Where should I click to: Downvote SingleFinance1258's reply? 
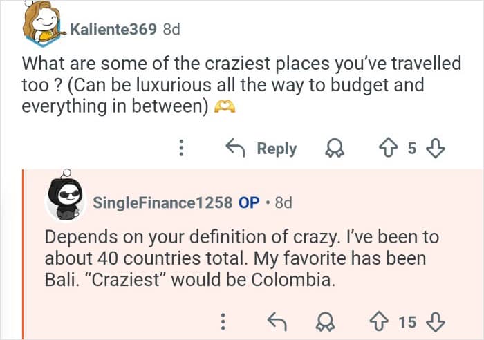tap(437, 321)
